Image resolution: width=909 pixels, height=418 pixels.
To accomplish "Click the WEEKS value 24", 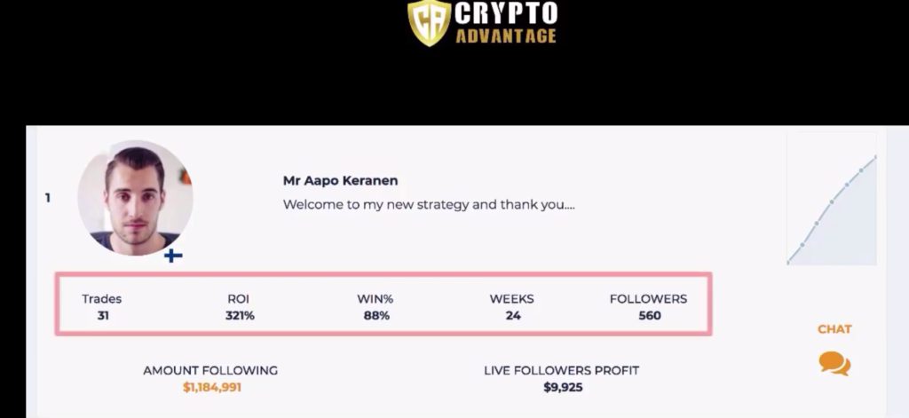I will [x=513, y=316].
